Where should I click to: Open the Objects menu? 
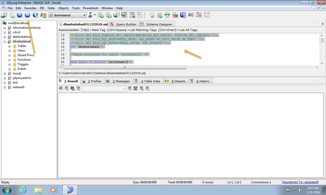[x=63, y=8]
